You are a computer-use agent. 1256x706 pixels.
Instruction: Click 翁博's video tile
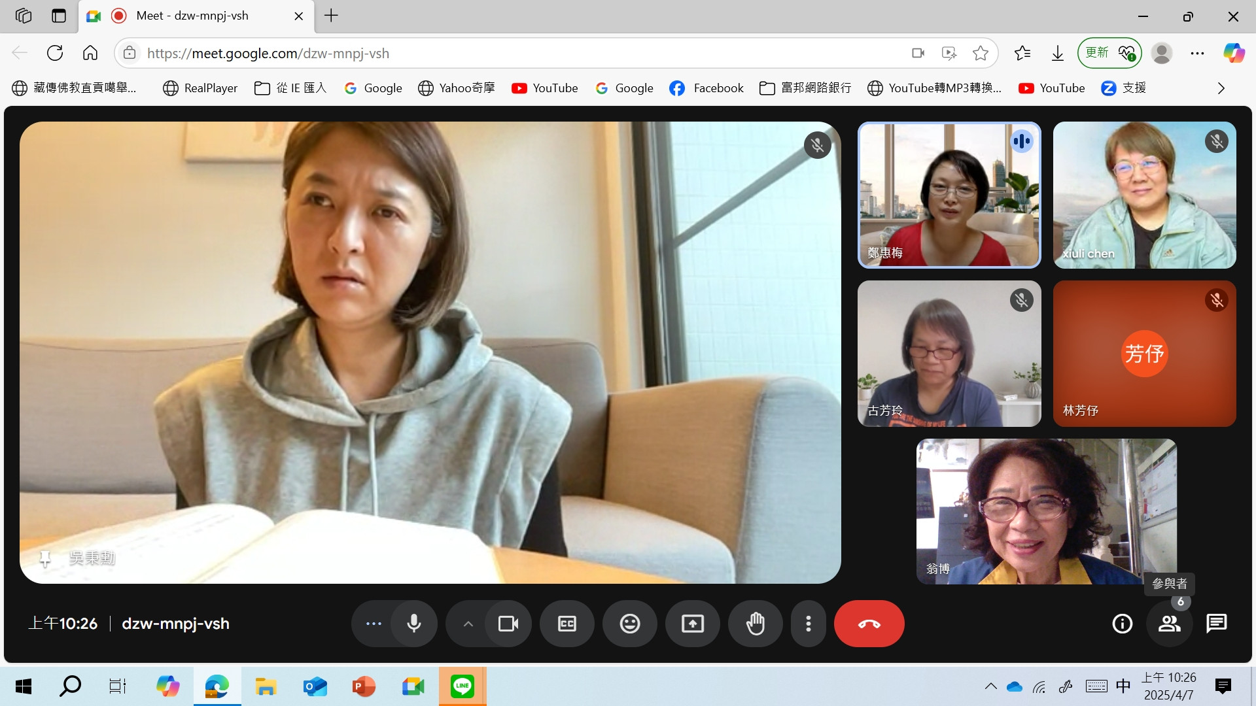[1046, 511]
